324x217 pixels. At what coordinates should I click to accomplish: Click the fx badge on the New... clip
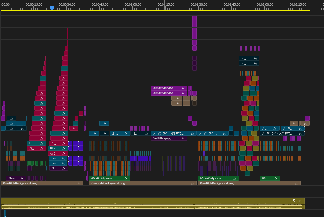[22, 178]
